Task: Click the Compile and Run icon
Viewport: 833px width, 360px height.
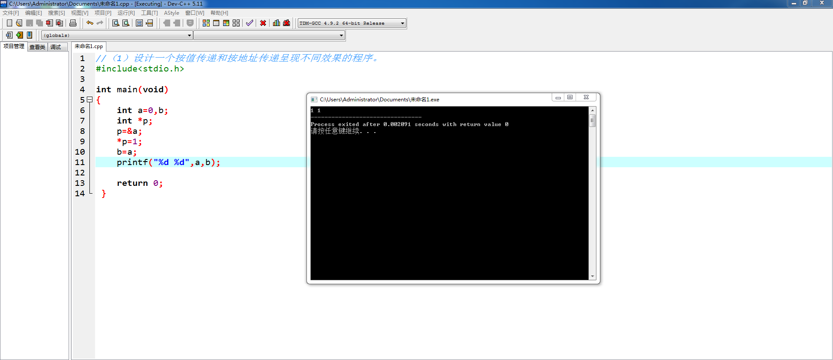Action: pos(226,23)
